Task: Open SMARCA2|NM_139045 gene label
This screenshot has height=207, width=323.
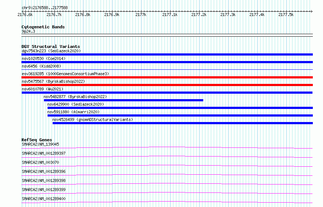Action: (40, 144)
